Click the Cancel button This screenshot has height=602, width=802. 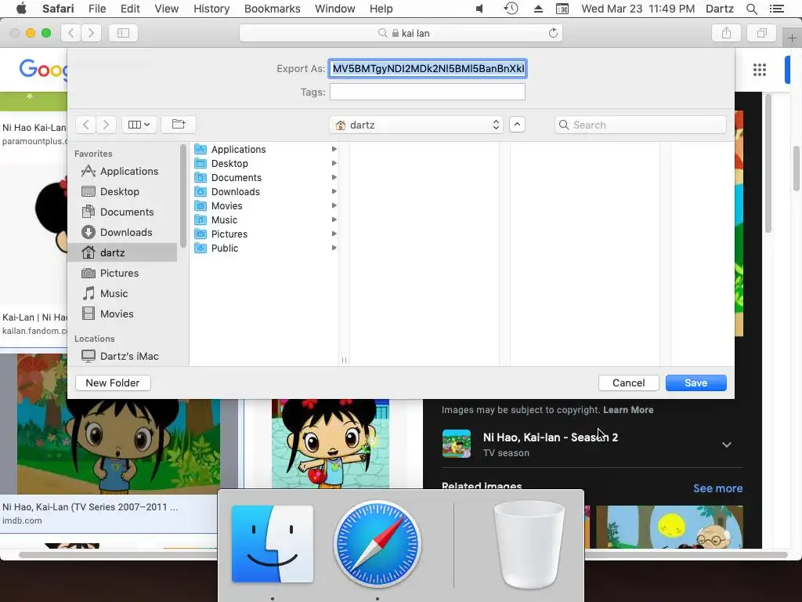[x=629, y=383]
